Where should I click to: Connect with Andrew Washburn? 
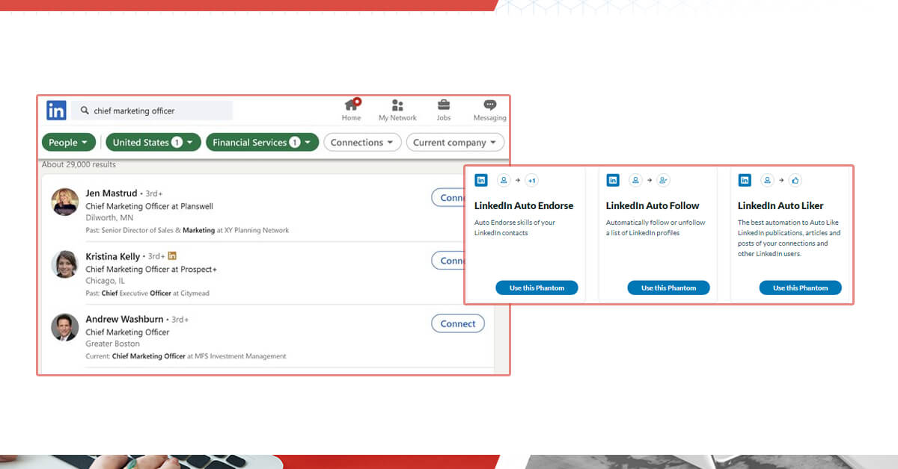click(458, 323)
